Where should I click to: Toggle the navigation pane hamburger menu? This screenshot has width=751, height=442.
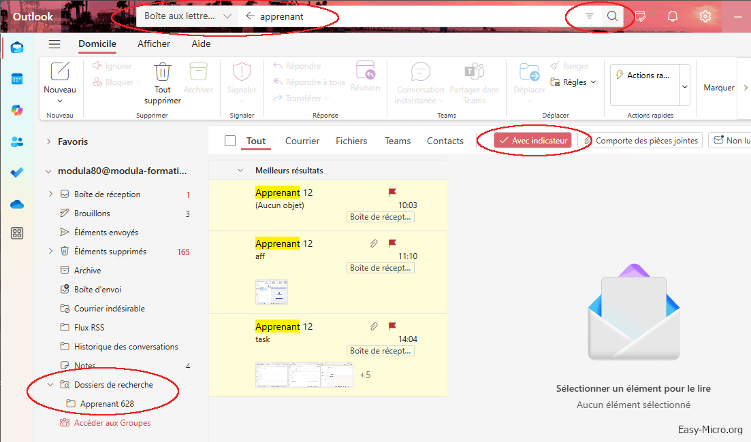tap(54, 44)
